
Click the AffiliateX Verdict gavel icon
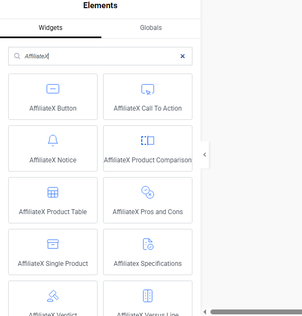pos(53,296)
